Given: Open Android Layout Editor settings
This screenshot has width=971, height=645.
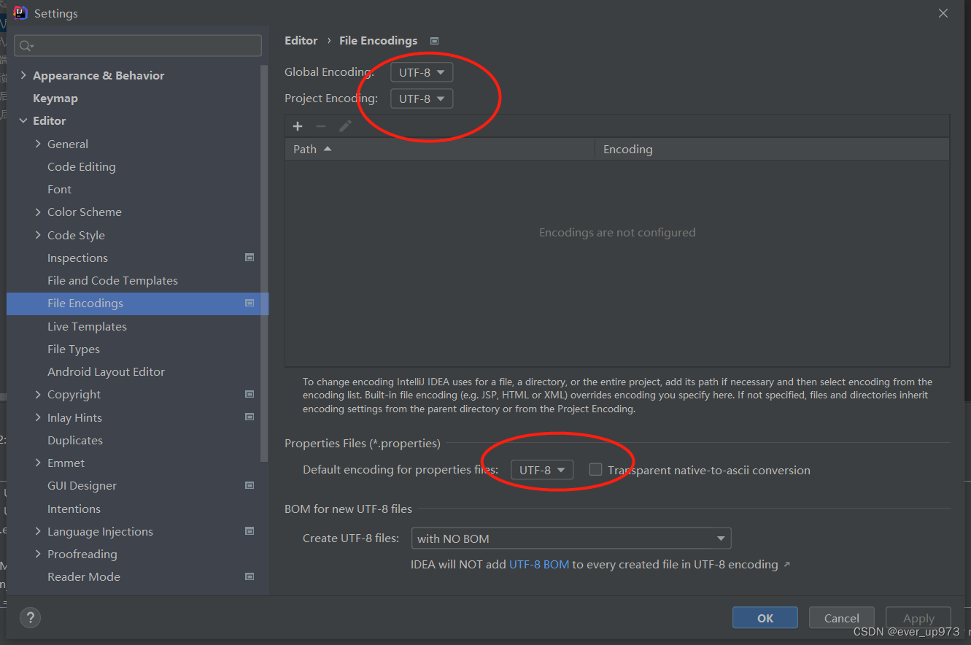Looking at the screenshot, I should [x=107, y=371].
